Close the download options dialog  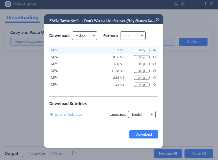pyautogui.click(x=158, y=20)
